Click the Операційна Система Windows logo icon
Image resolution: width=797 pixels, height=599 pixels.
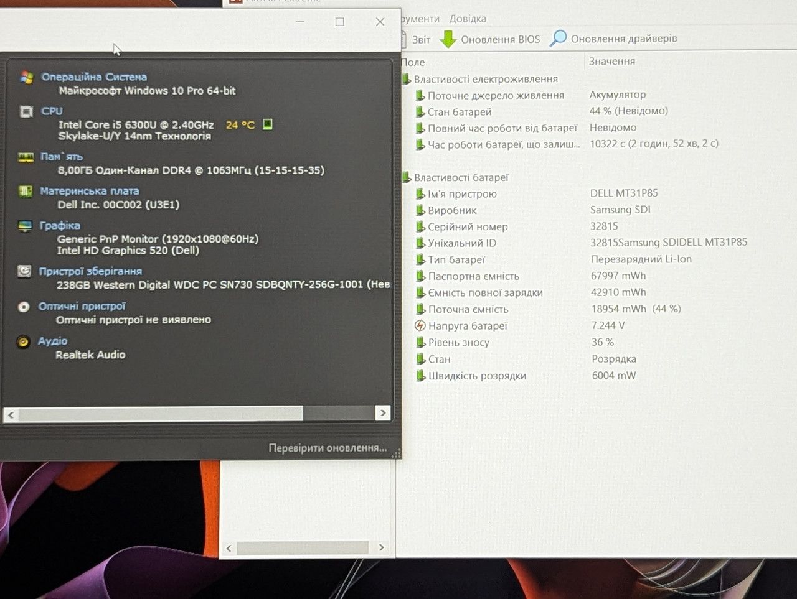(x=26, y=77)
